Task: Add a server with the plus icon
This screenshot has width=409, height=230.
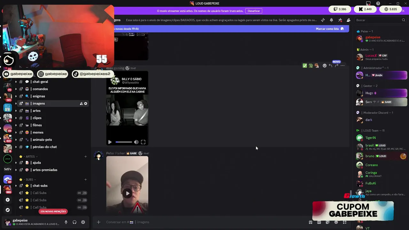Action: tap(8, 200)
